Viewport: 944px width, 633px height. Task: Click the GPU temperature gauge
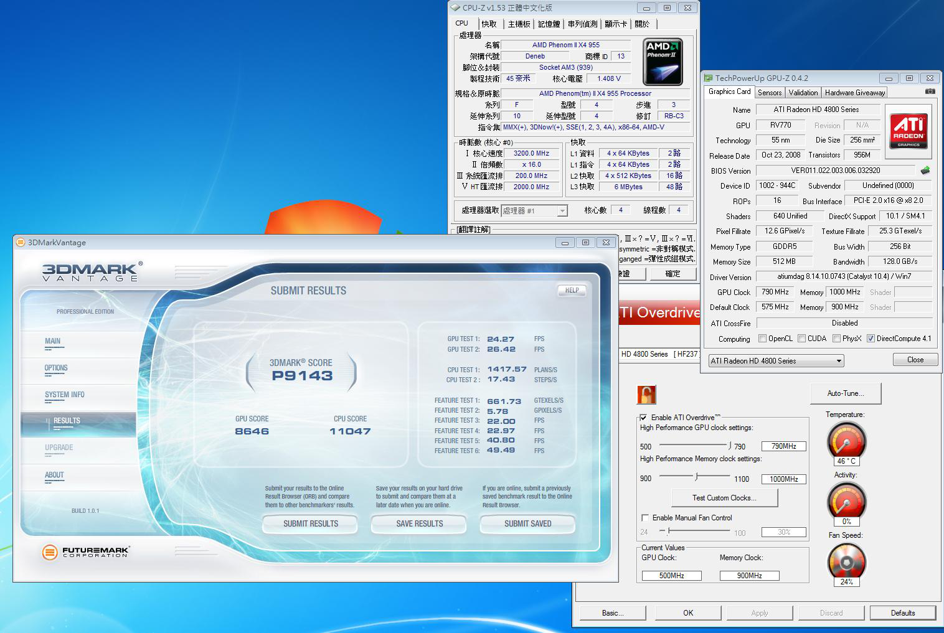[x=846, y=441]
